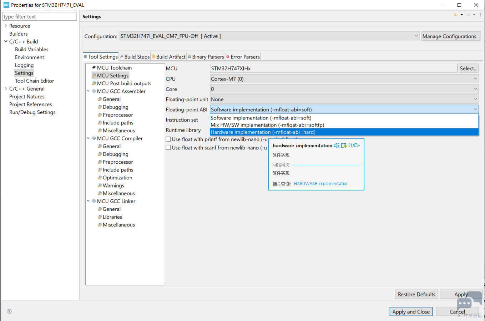
Task: Open HARDWARE implementation related query link
Action: coord(321,184)
